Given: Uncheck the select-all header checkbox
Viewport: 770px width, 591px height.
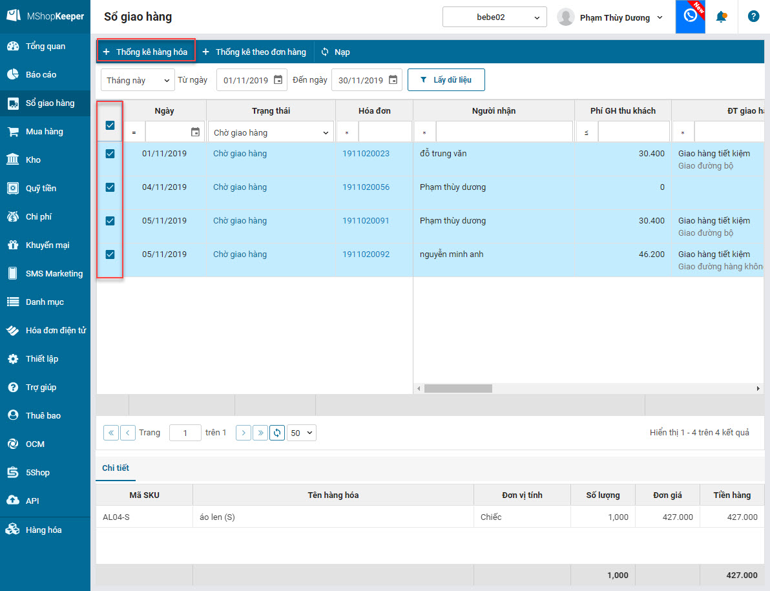Looking at the screenshot, I should (110, 125).
